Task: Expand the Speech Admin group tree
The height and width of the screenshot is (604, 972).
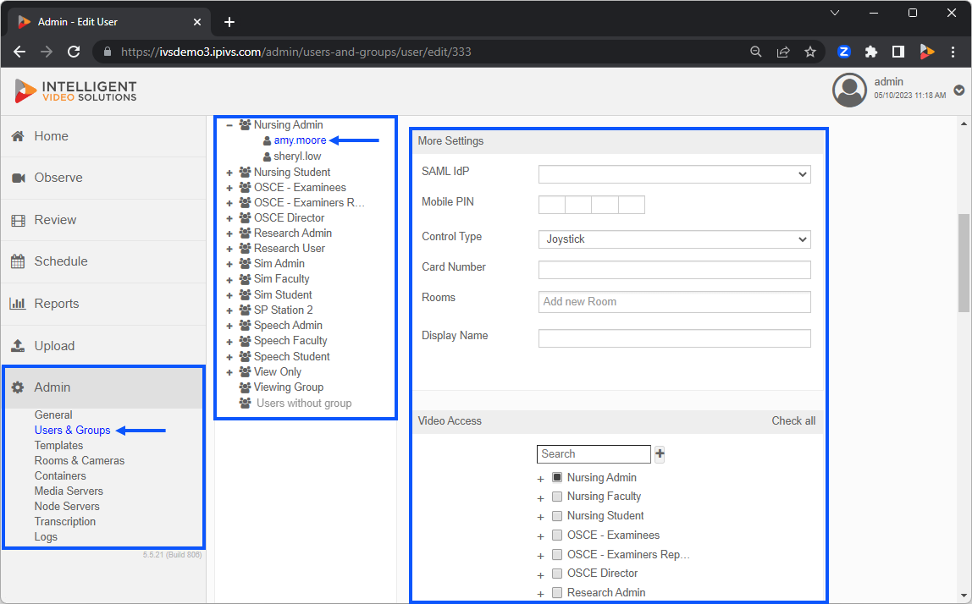Action: click(x=229, y=326)
